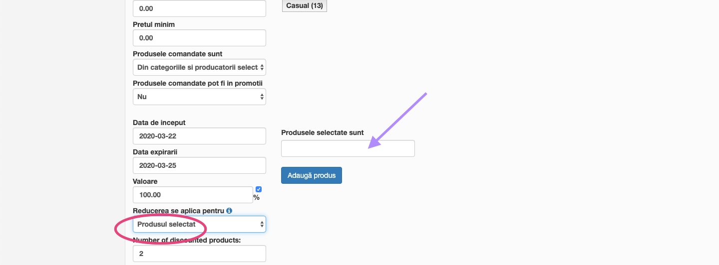Click the Pretul minim label
The image size is (719, 265).
pos(154,24)
